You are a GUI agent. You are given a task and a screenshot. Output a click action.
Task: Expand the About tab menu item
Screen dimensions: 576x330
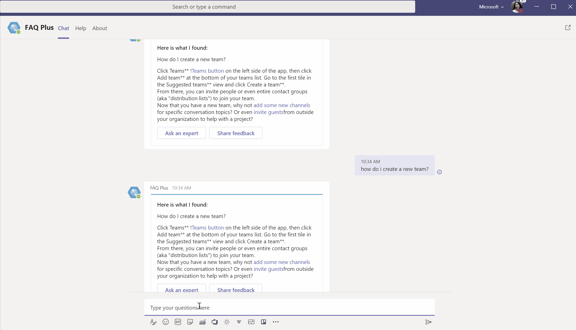point(99,28)
